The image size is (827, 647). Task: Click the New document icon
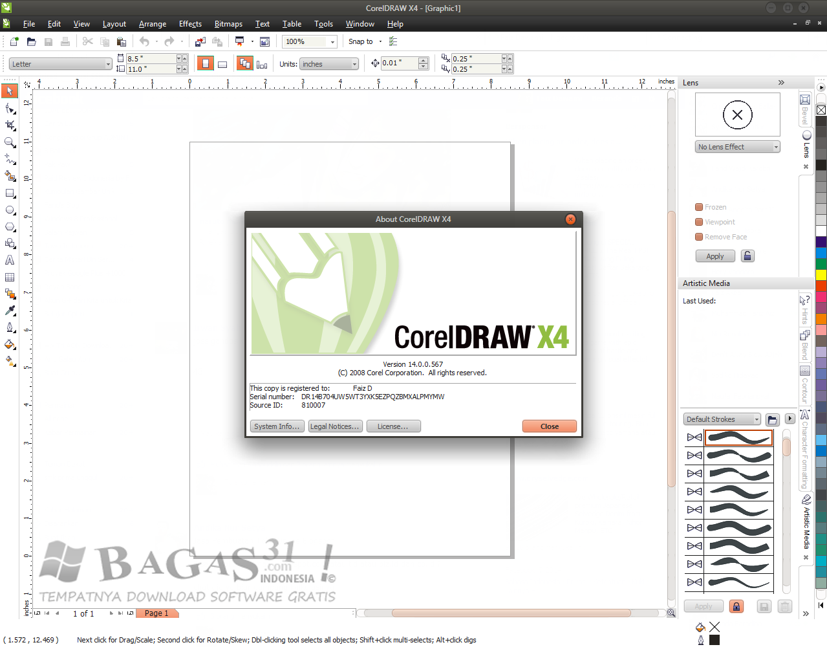pyautogui.click(x=14, y=41)
